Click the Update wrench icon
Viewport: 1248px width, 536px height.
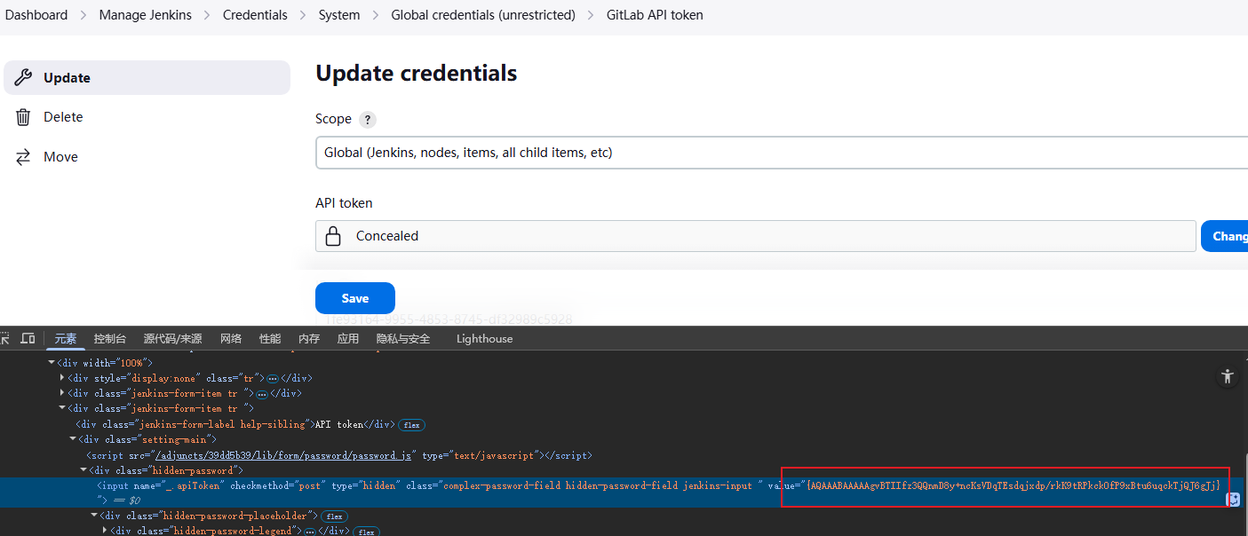[x=24, y=77]
